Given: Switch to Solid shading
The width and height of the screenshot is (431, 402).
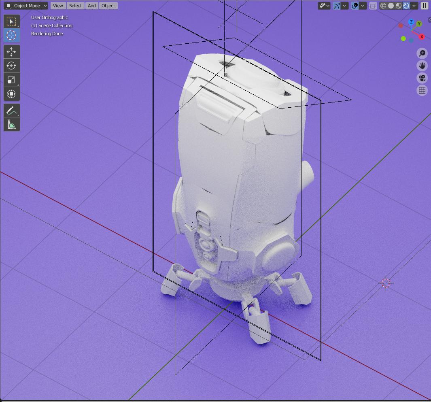Looking at the screenshot, I should point(391,6).
